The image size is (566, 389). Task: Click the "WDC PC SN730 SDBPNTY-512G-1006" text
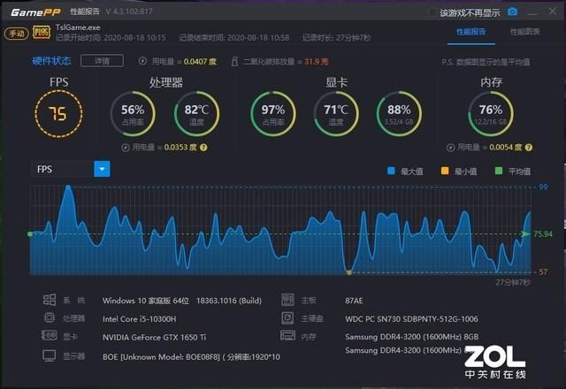point(411,319)
